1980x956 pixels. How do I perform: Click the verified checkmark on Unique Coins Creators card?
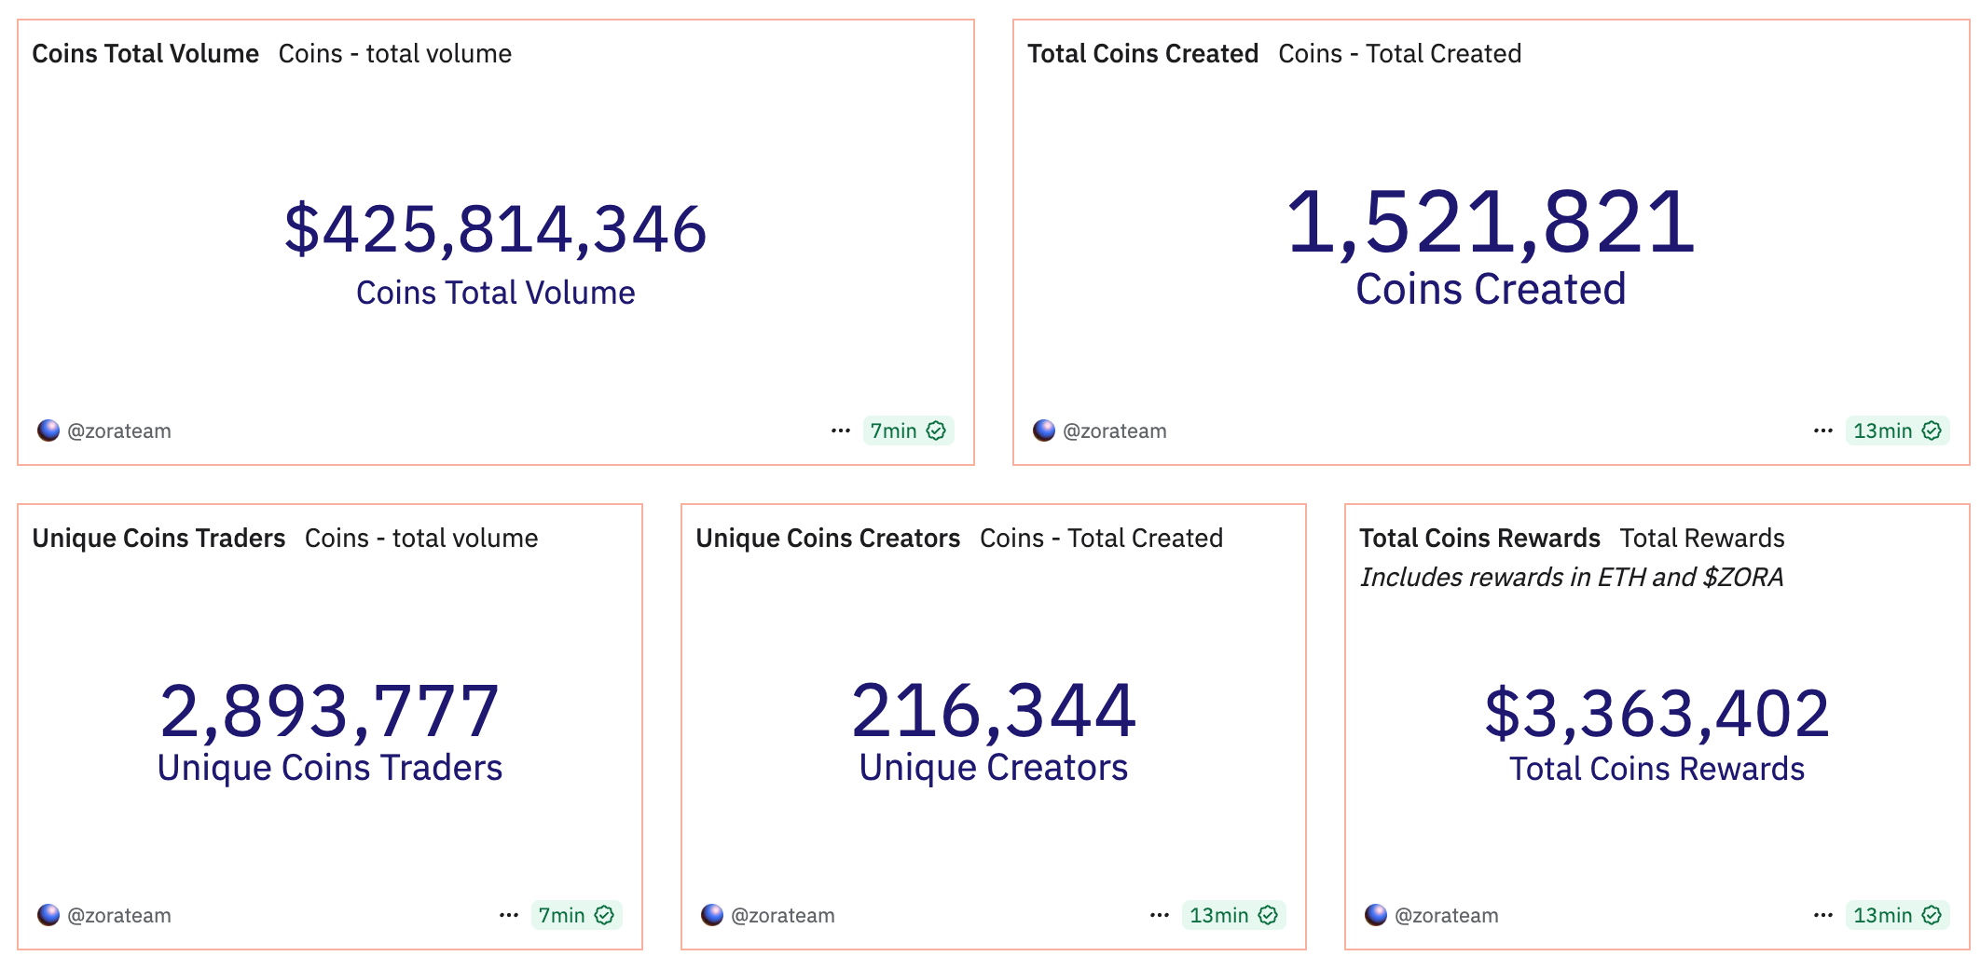tap(1268, 915)
